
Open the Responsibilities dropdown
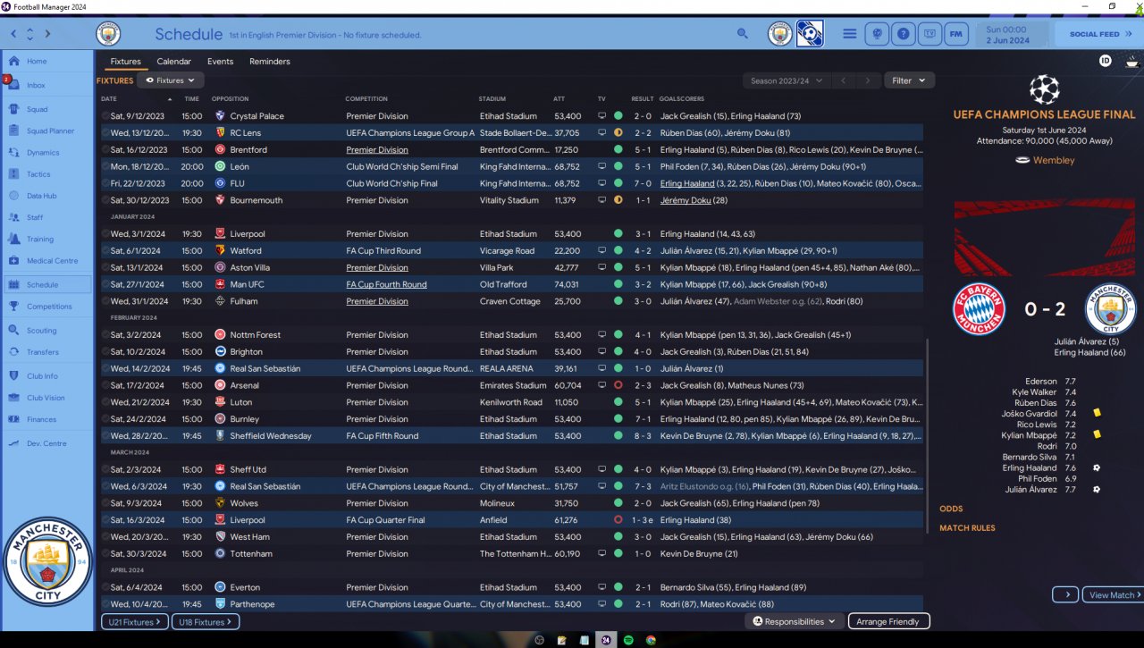pyautogui.click(x=794, y=621)
